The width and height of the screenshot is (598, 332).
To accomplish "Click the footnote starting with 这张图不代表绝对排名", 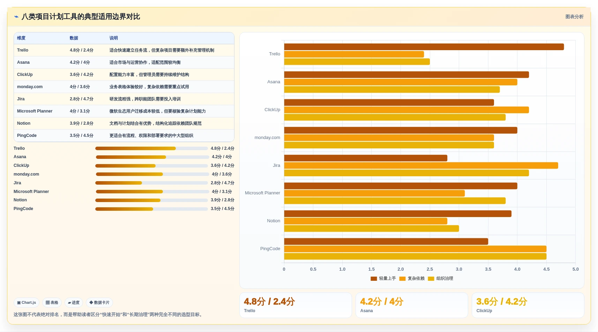I will tap(109, 315).
